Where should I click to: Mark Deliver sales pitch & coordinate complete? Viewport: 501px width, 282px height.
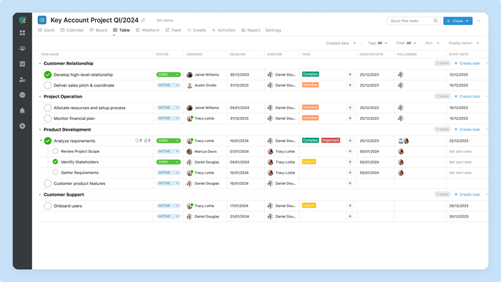click(x=48, y=86)
